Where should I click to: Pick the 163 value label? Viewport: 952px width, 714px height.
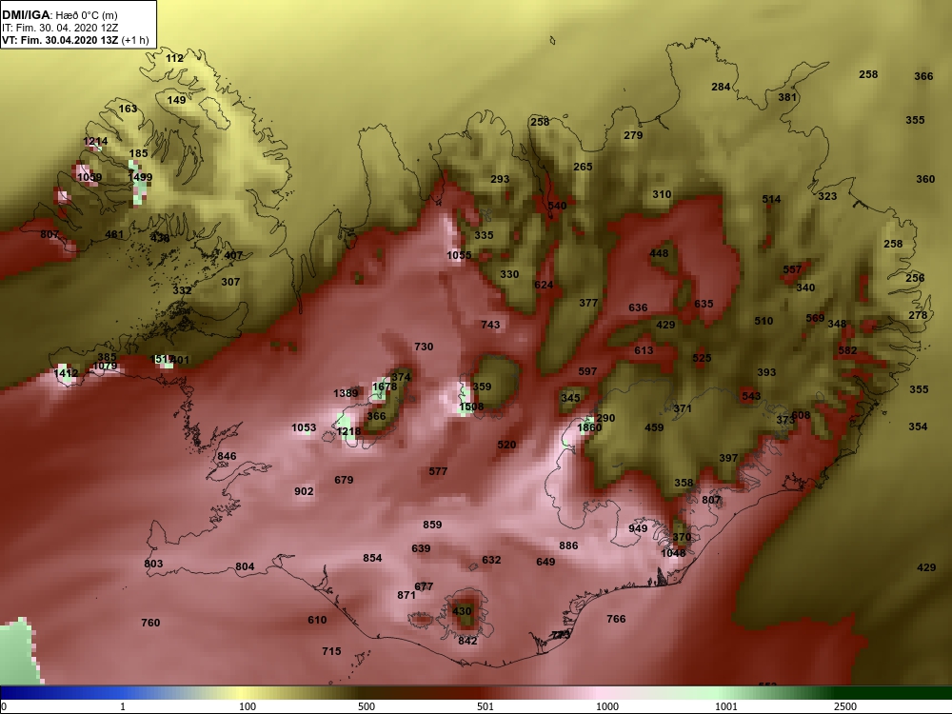(128, 109)
